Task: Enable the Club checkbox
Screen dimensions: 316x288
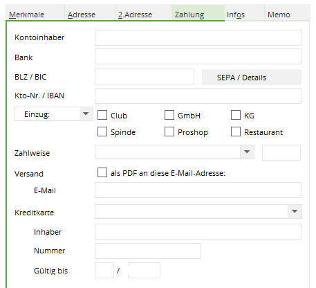Action: coord(102,115)
